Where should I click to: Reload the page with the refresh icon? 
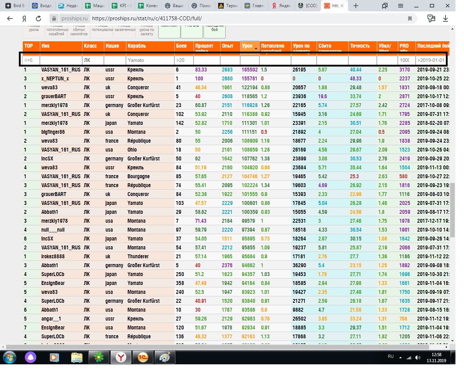pyautogui.click(x=38, y=18)
